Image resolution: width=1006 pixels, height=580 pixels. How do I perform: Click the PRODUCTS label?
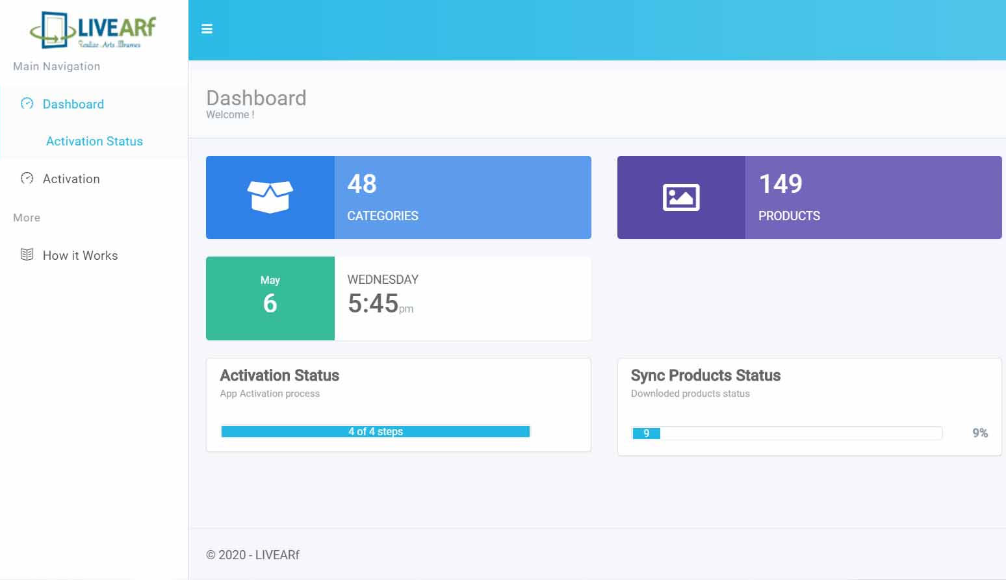coord(789,216)
